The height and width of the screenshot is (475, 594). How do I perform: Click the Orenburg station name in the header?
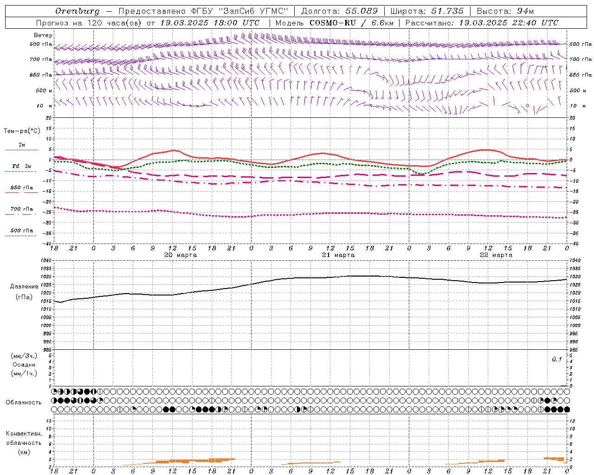(77, 11)
